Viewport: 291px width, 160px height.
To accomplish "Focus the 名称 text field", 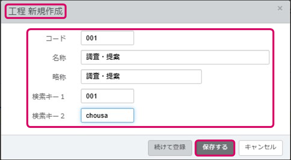I will 175,58.
